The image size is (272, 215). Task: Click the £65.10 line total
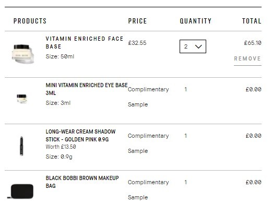[x=253, y=43]
